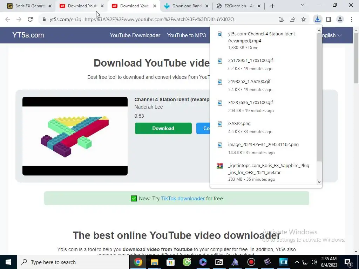Open File Explorer from the taskbar
Image resolution: width=359 pixels, height=269 pixels.
tap(154, 262)
